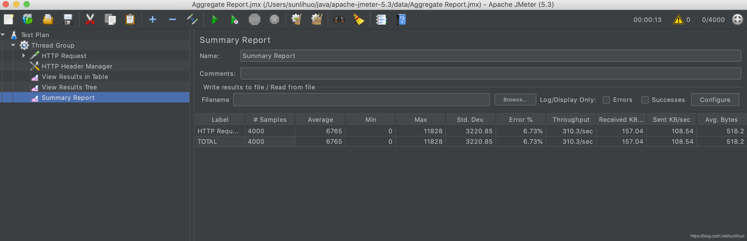Click the Min column header
The image size is (747, 241).
tap(370, 119)
